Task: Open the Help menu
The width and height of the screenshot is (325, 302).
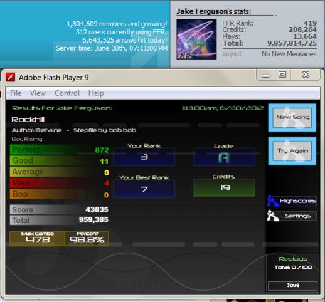Action: [96, 93]
